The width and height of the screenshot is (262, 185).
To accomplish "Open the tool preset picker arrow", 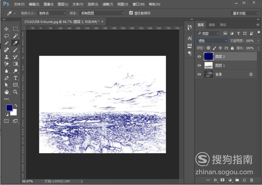I will (15, 13).
